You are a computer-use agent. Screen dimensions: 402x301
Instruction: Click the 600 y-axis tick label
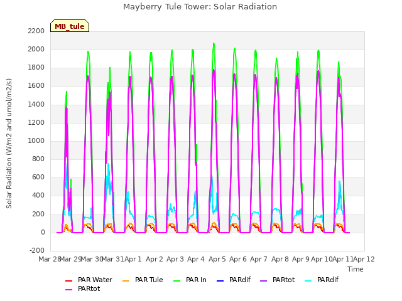pyautogui.click(x=38, y=177)
